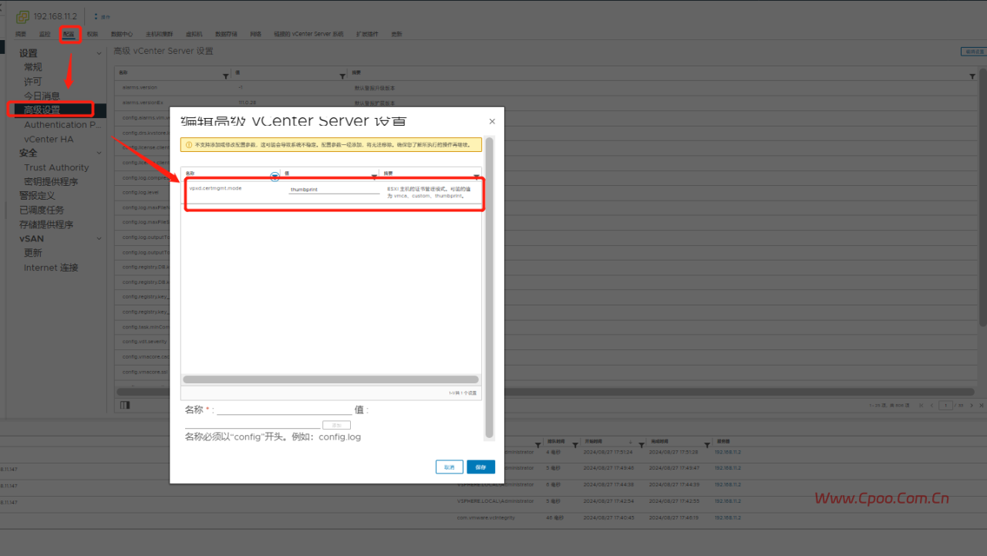Filter the dialog's 值 column

click(375, 177)
